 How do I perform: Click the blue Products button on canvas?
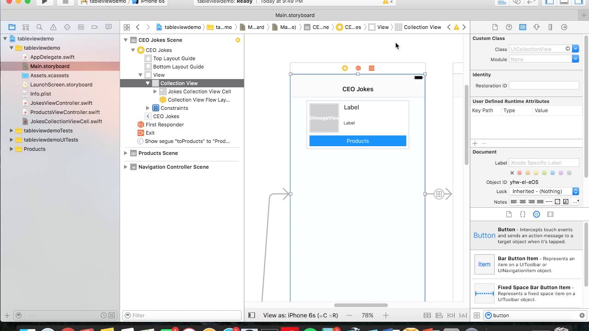click(358, 141)
